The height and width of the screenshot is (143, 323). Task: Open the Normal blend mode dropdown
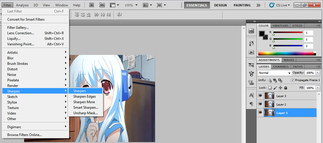[275, 73]
